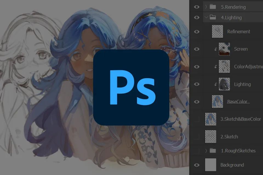Select the Refinement layer thumbnail
Screen dimensions: 263x175
217,31
